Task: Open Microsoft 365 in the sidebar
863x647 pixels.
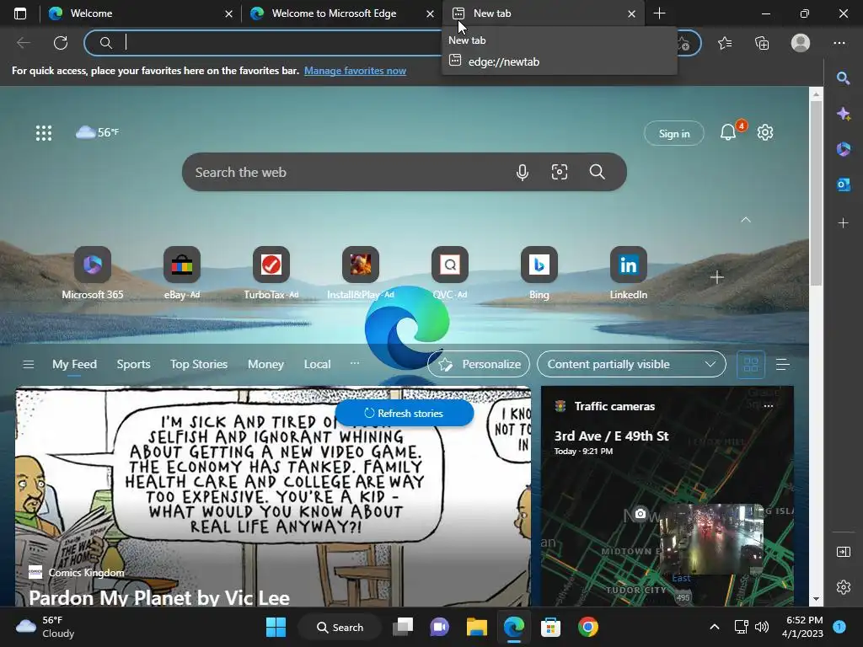Action: point(843,149)
